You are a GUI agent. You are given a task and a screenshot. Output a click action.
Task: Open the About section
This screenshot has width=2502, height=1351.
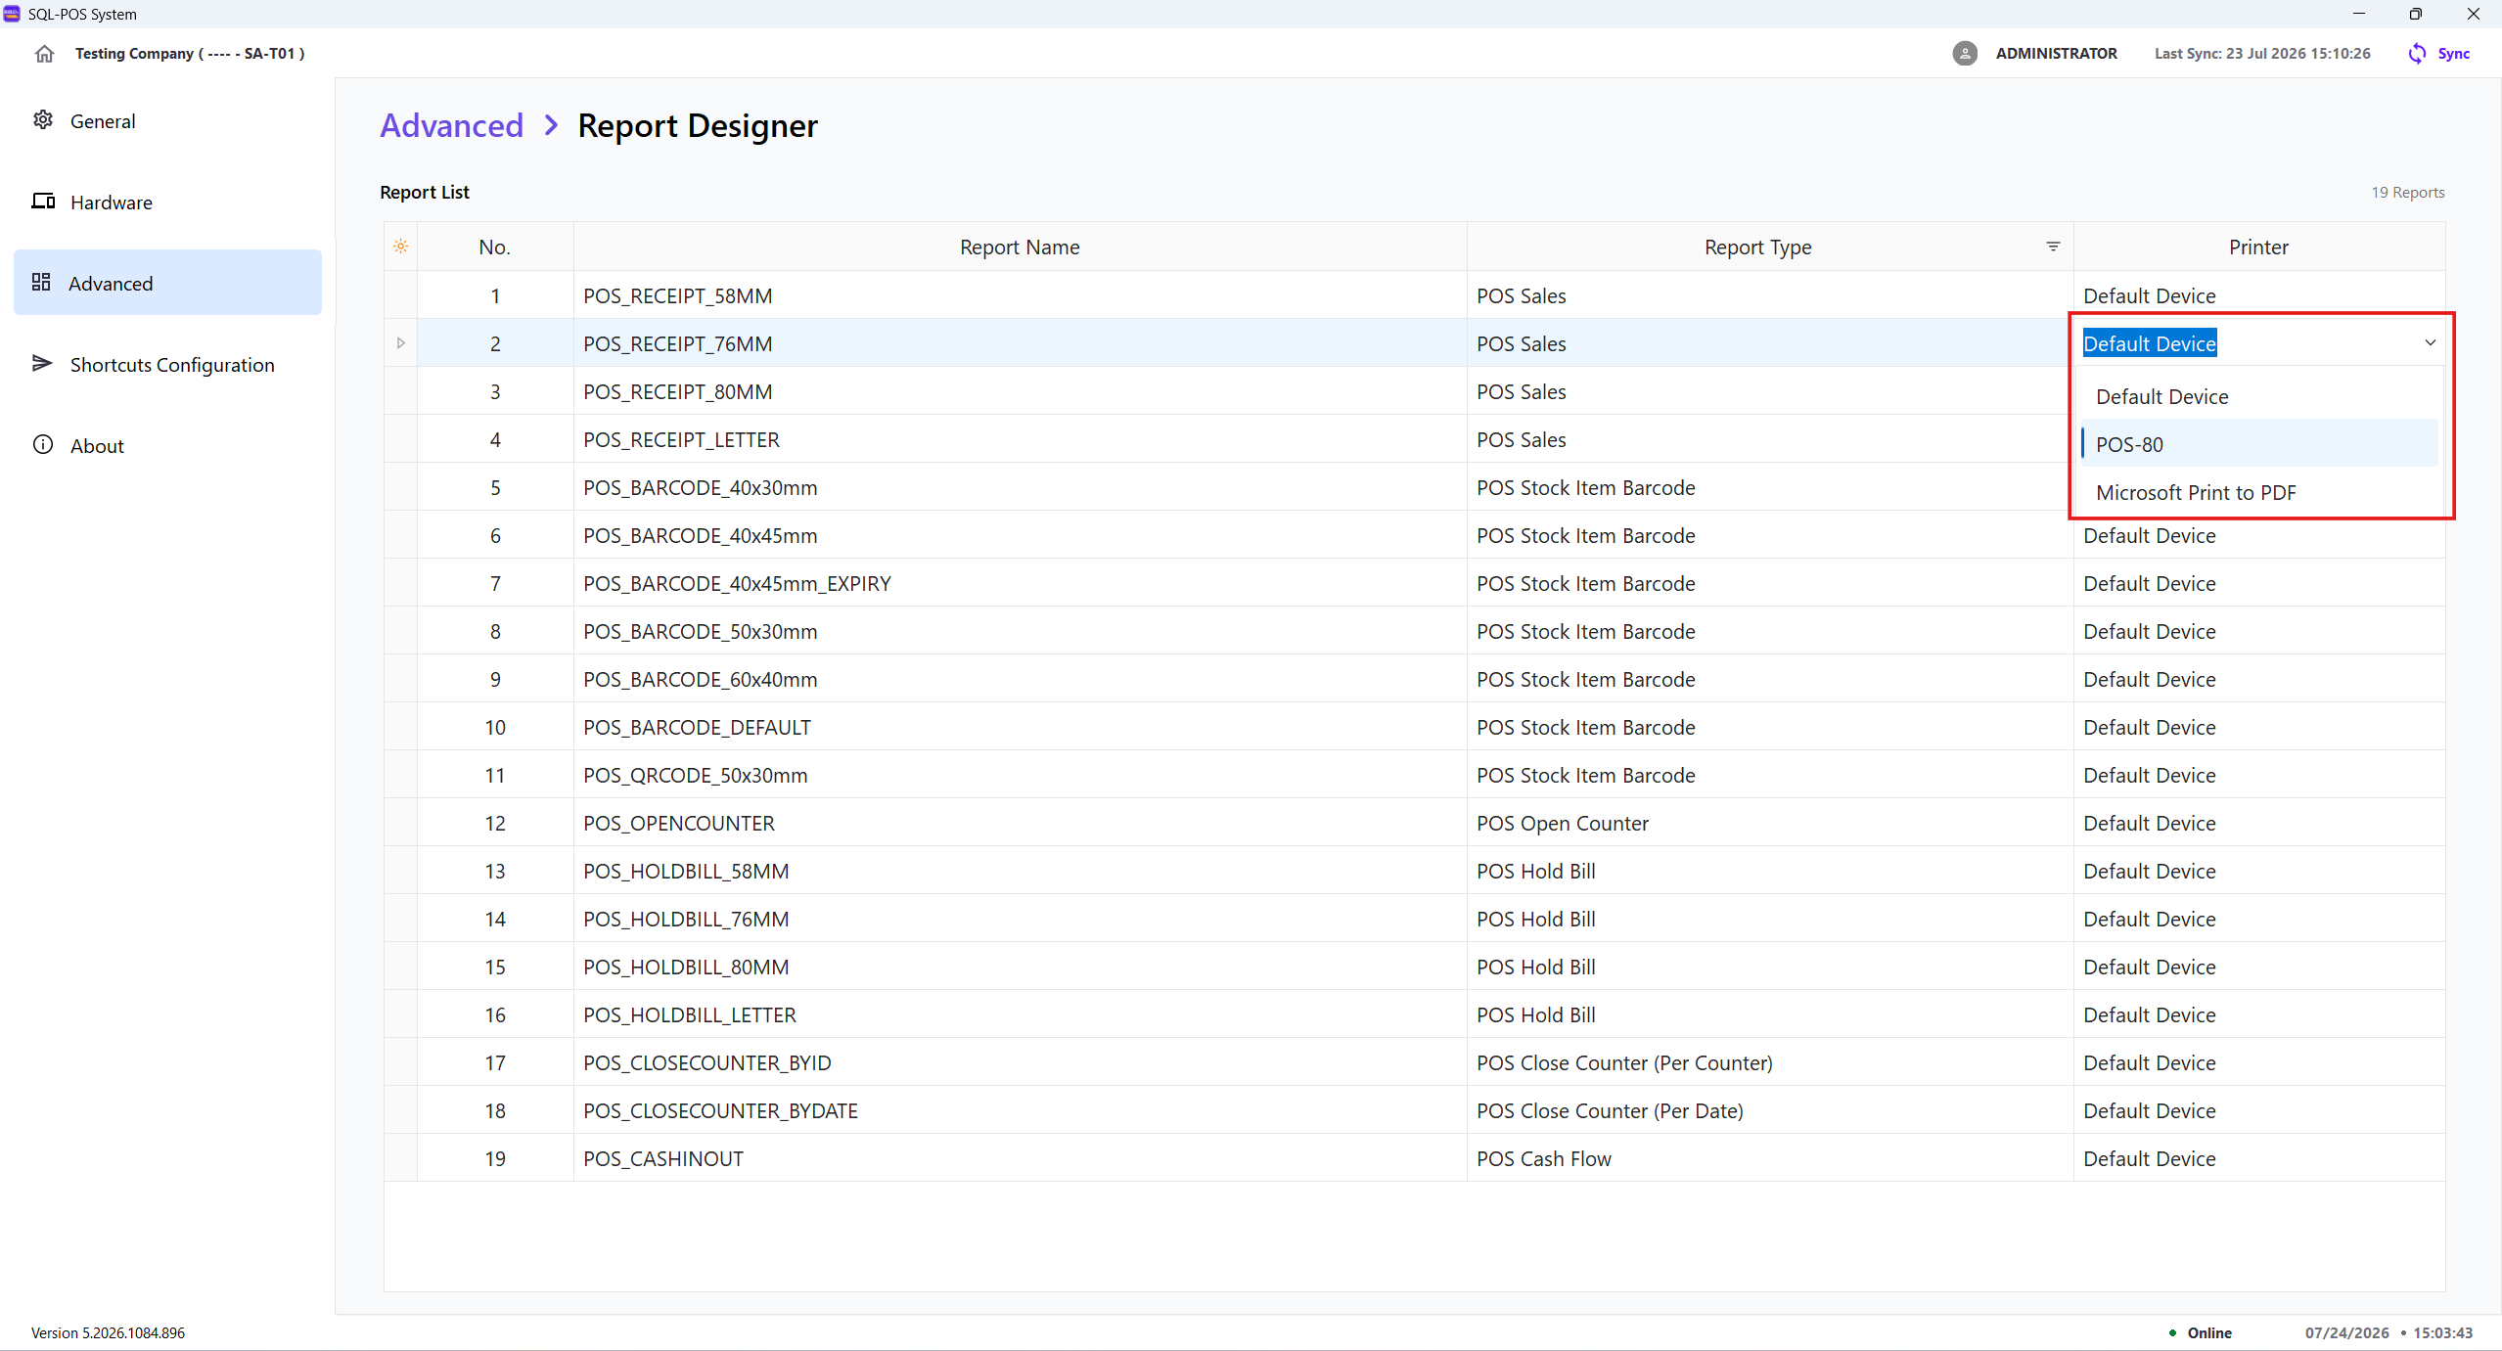coord(167,445)
